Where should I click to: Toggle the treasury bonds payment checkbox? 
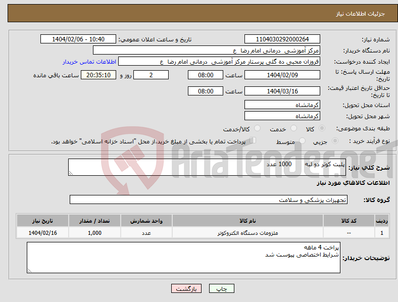pos(253,140)
